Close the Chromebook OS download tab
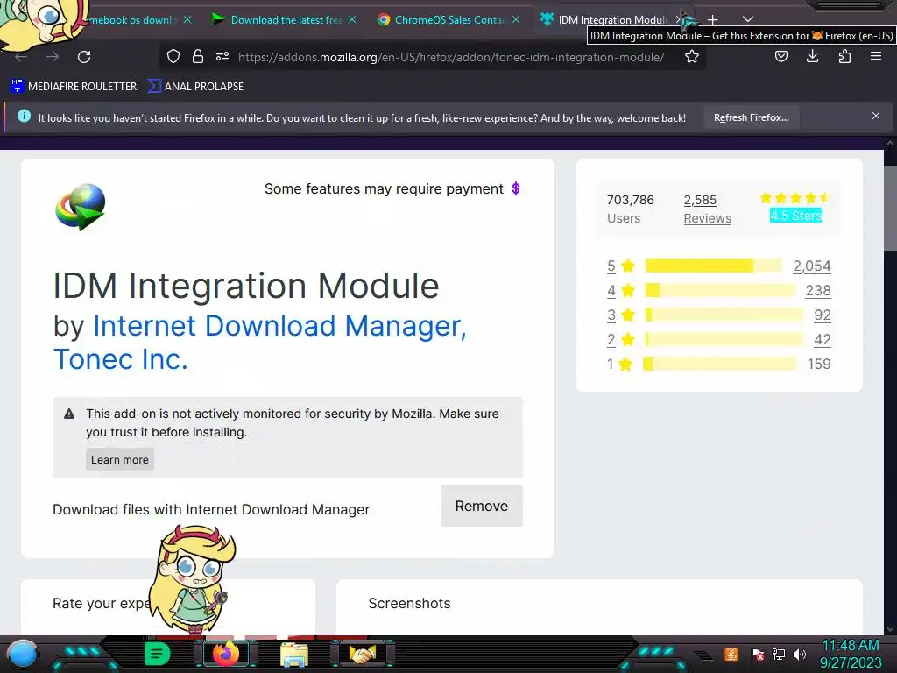 point(187,19)
